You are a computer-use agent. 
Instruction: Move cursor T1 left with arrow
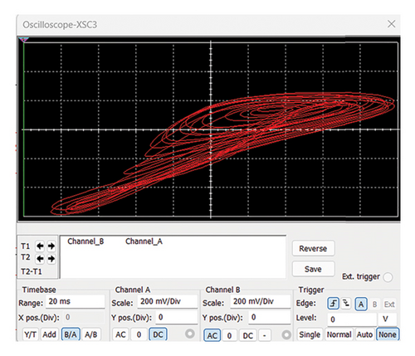pos(40,246)
